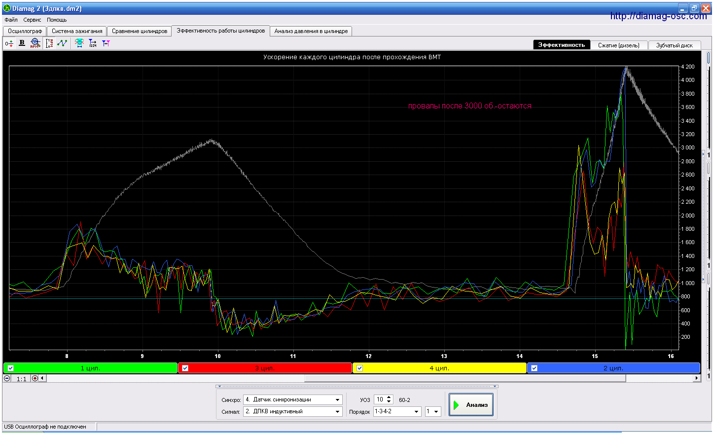This screenshot has width=714, height=433.
Task: Click the green 1 цил. color bar
Action: (90, 368)
